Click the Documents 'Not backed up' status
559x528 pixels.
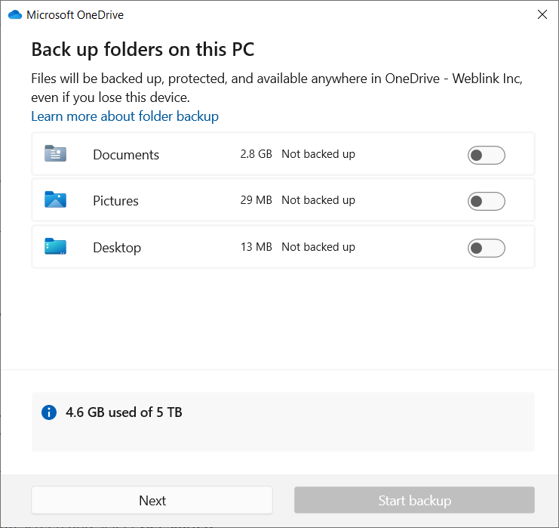click(318, 154)
